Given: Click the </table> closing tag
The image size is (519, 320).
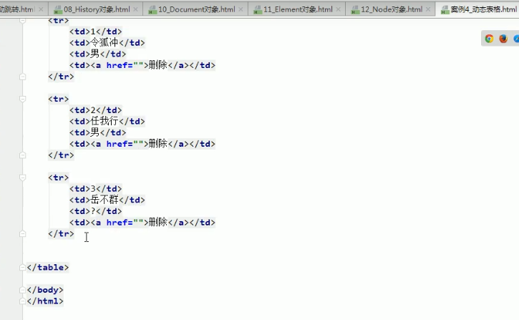Looking at the screenshot, I should tap(48, 268).
